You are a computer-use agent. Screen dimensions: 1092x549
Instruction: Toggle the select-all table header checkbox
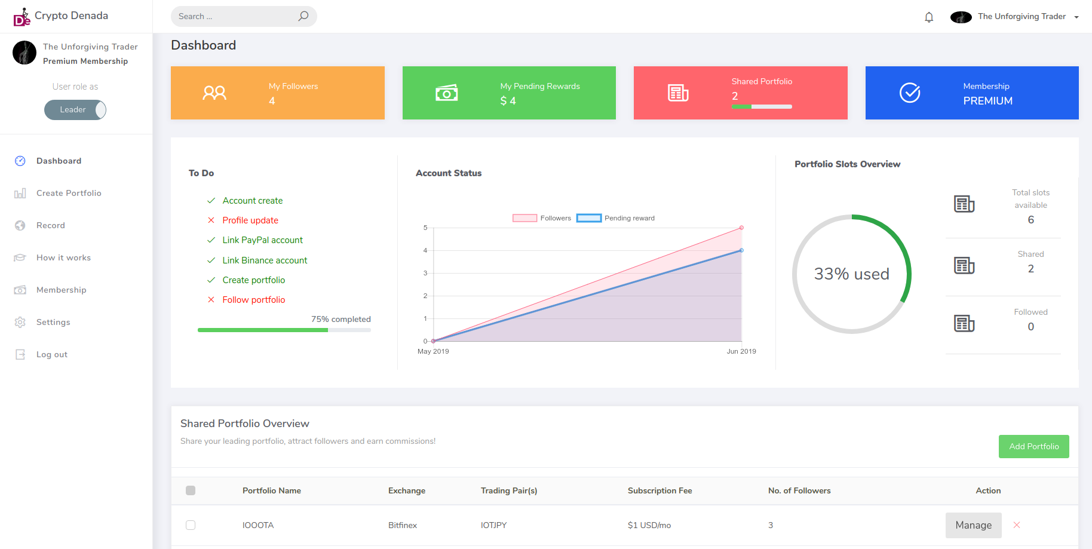pos(191,490)
